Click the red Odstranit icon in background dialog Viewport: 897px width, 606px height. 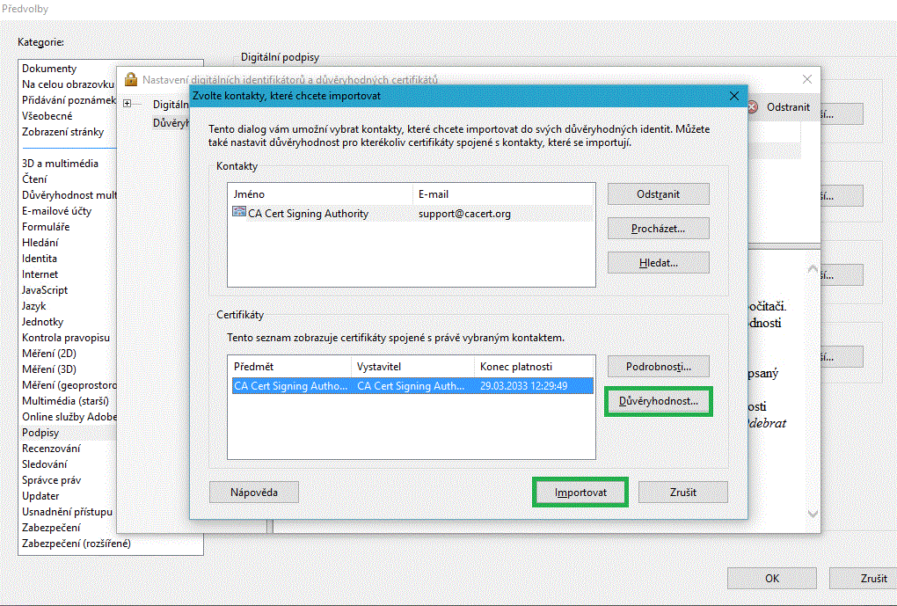753,106
